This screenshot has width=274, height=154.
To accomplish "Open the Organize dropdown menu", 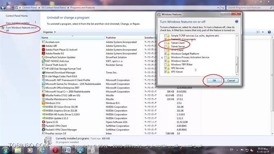I will (x=49, y=32).
